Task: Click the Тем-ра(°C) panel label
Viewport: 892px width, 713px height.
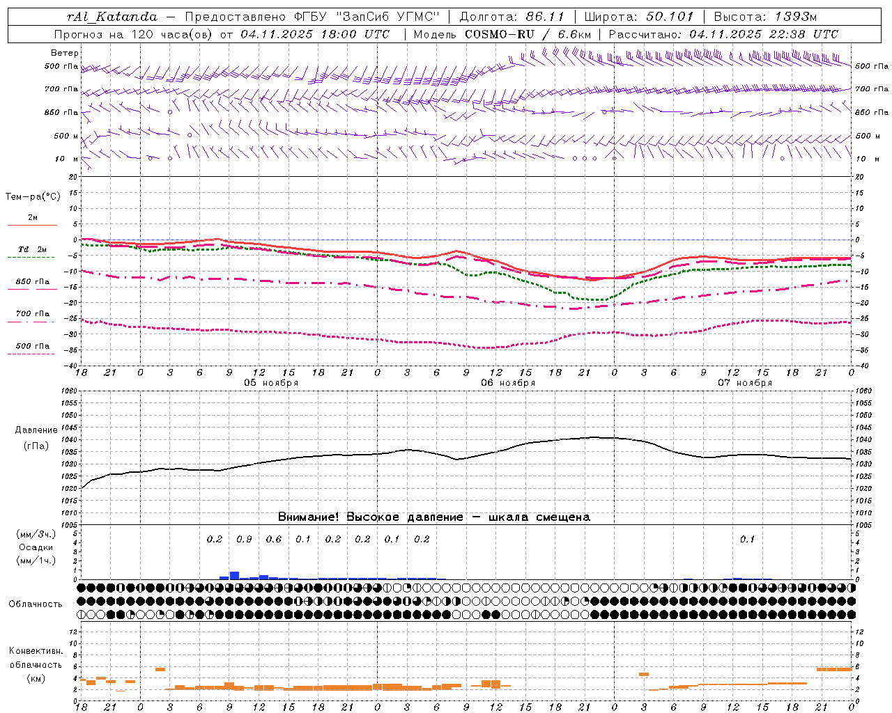Action: pyautogui.click(x=33, y=197)
